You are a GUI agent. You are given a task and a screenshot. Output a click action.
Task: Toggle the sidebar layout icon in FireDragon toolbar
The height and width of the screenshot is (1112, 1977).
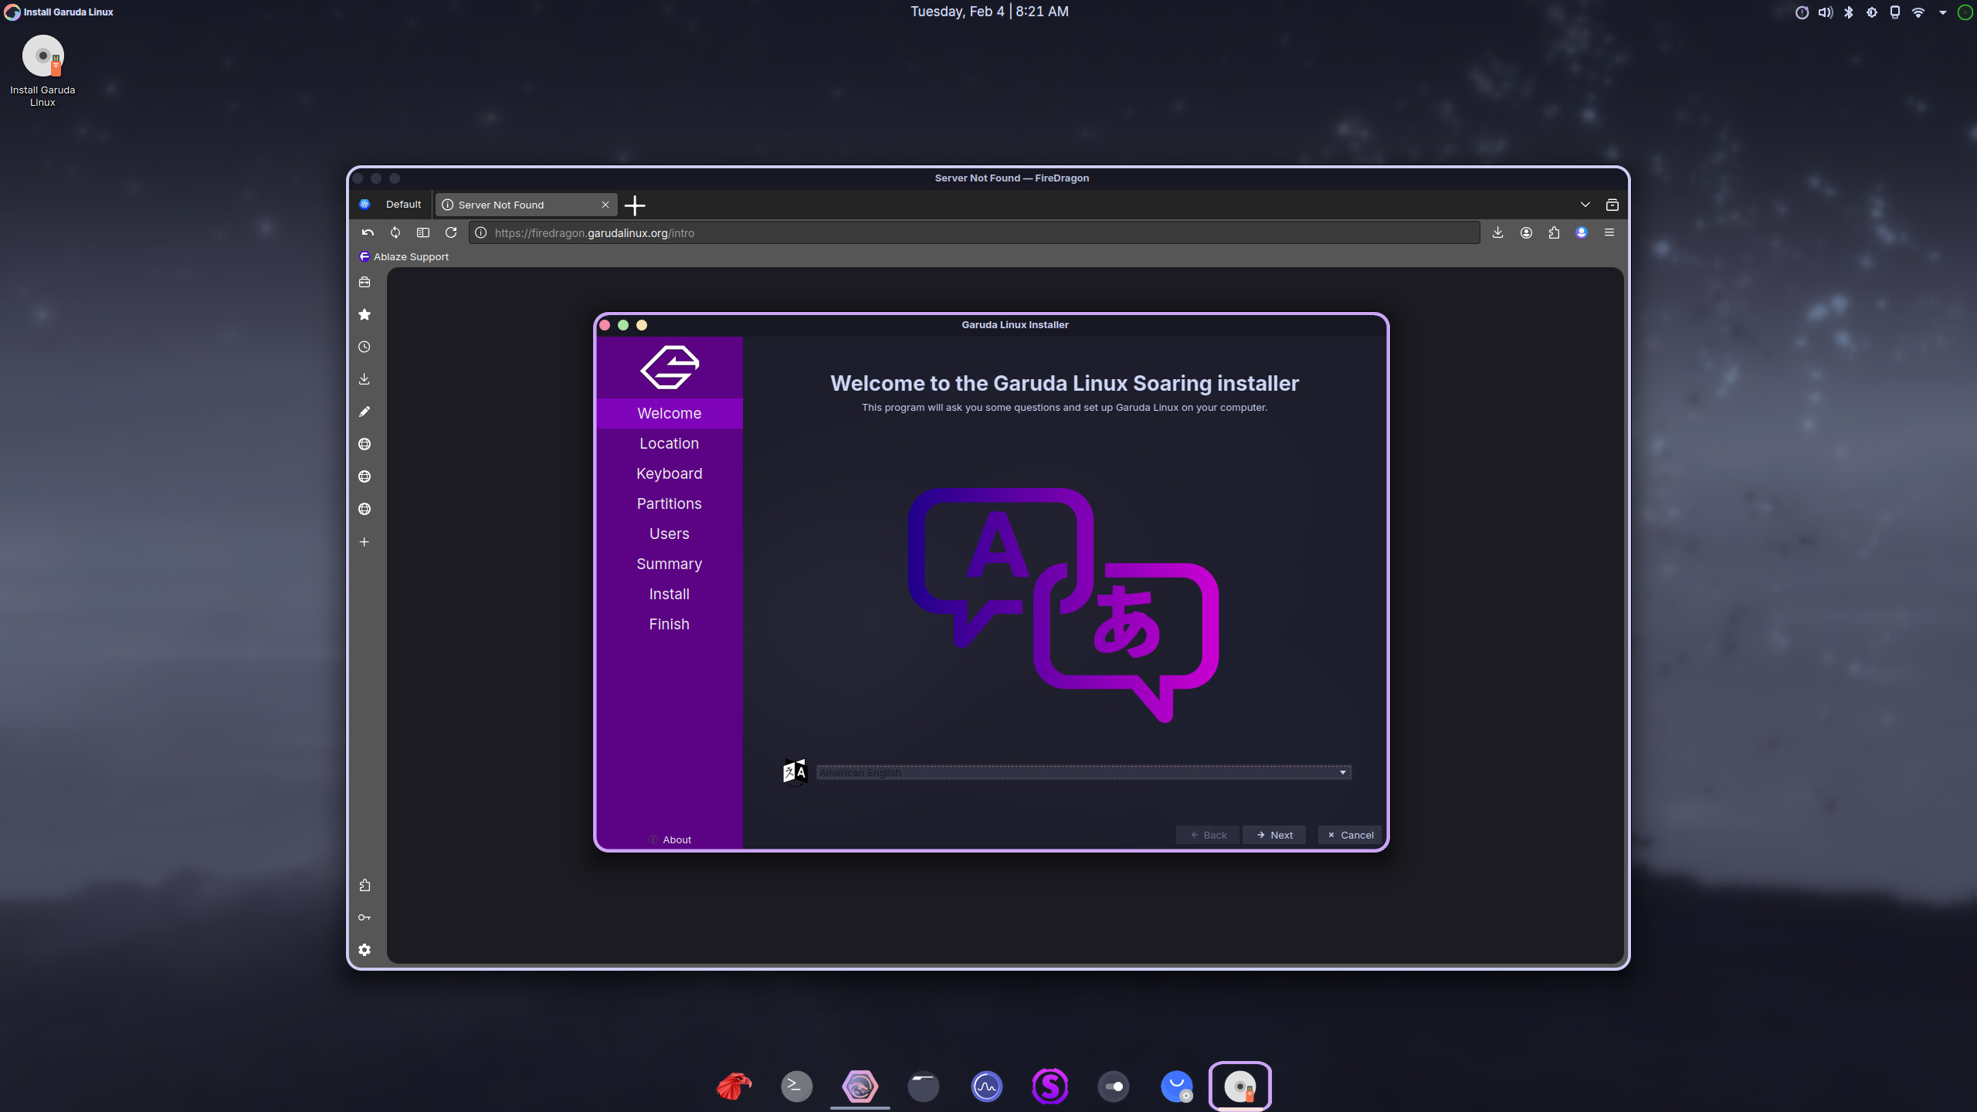(423, 232)
